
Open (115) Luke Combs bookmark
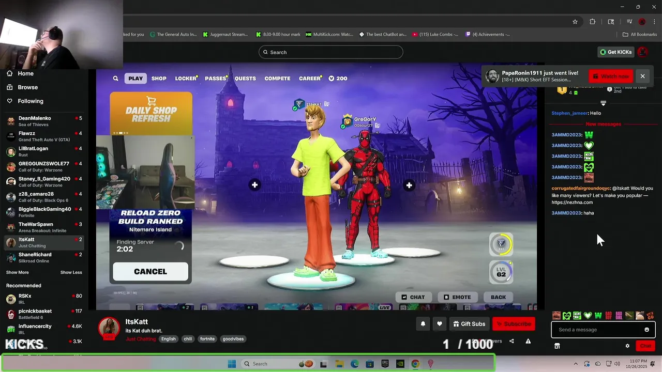tap(435, 35)
